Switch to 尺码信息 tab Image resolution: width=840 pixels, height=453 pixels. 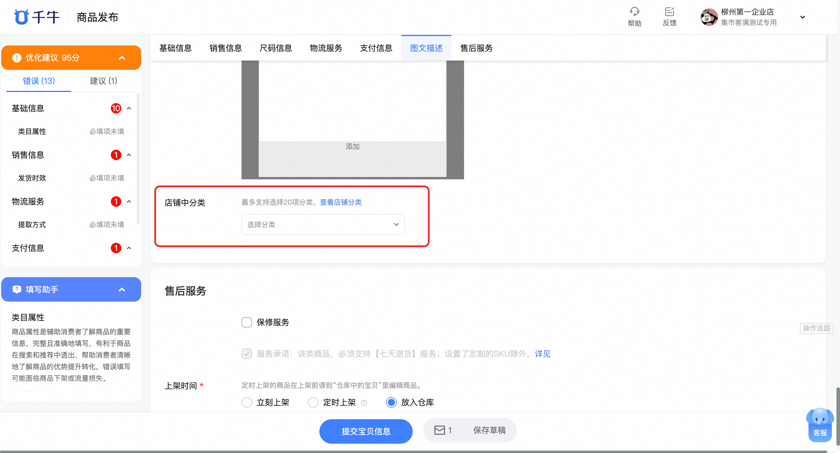[276, 48]
